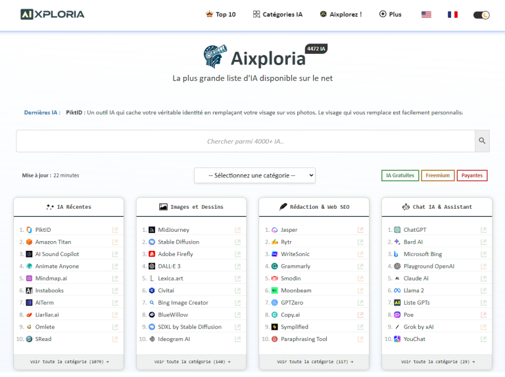This screenshot has width=505, height=377.
Task: Click the Ideogram AI logo icon
Action: click(152, 339)
